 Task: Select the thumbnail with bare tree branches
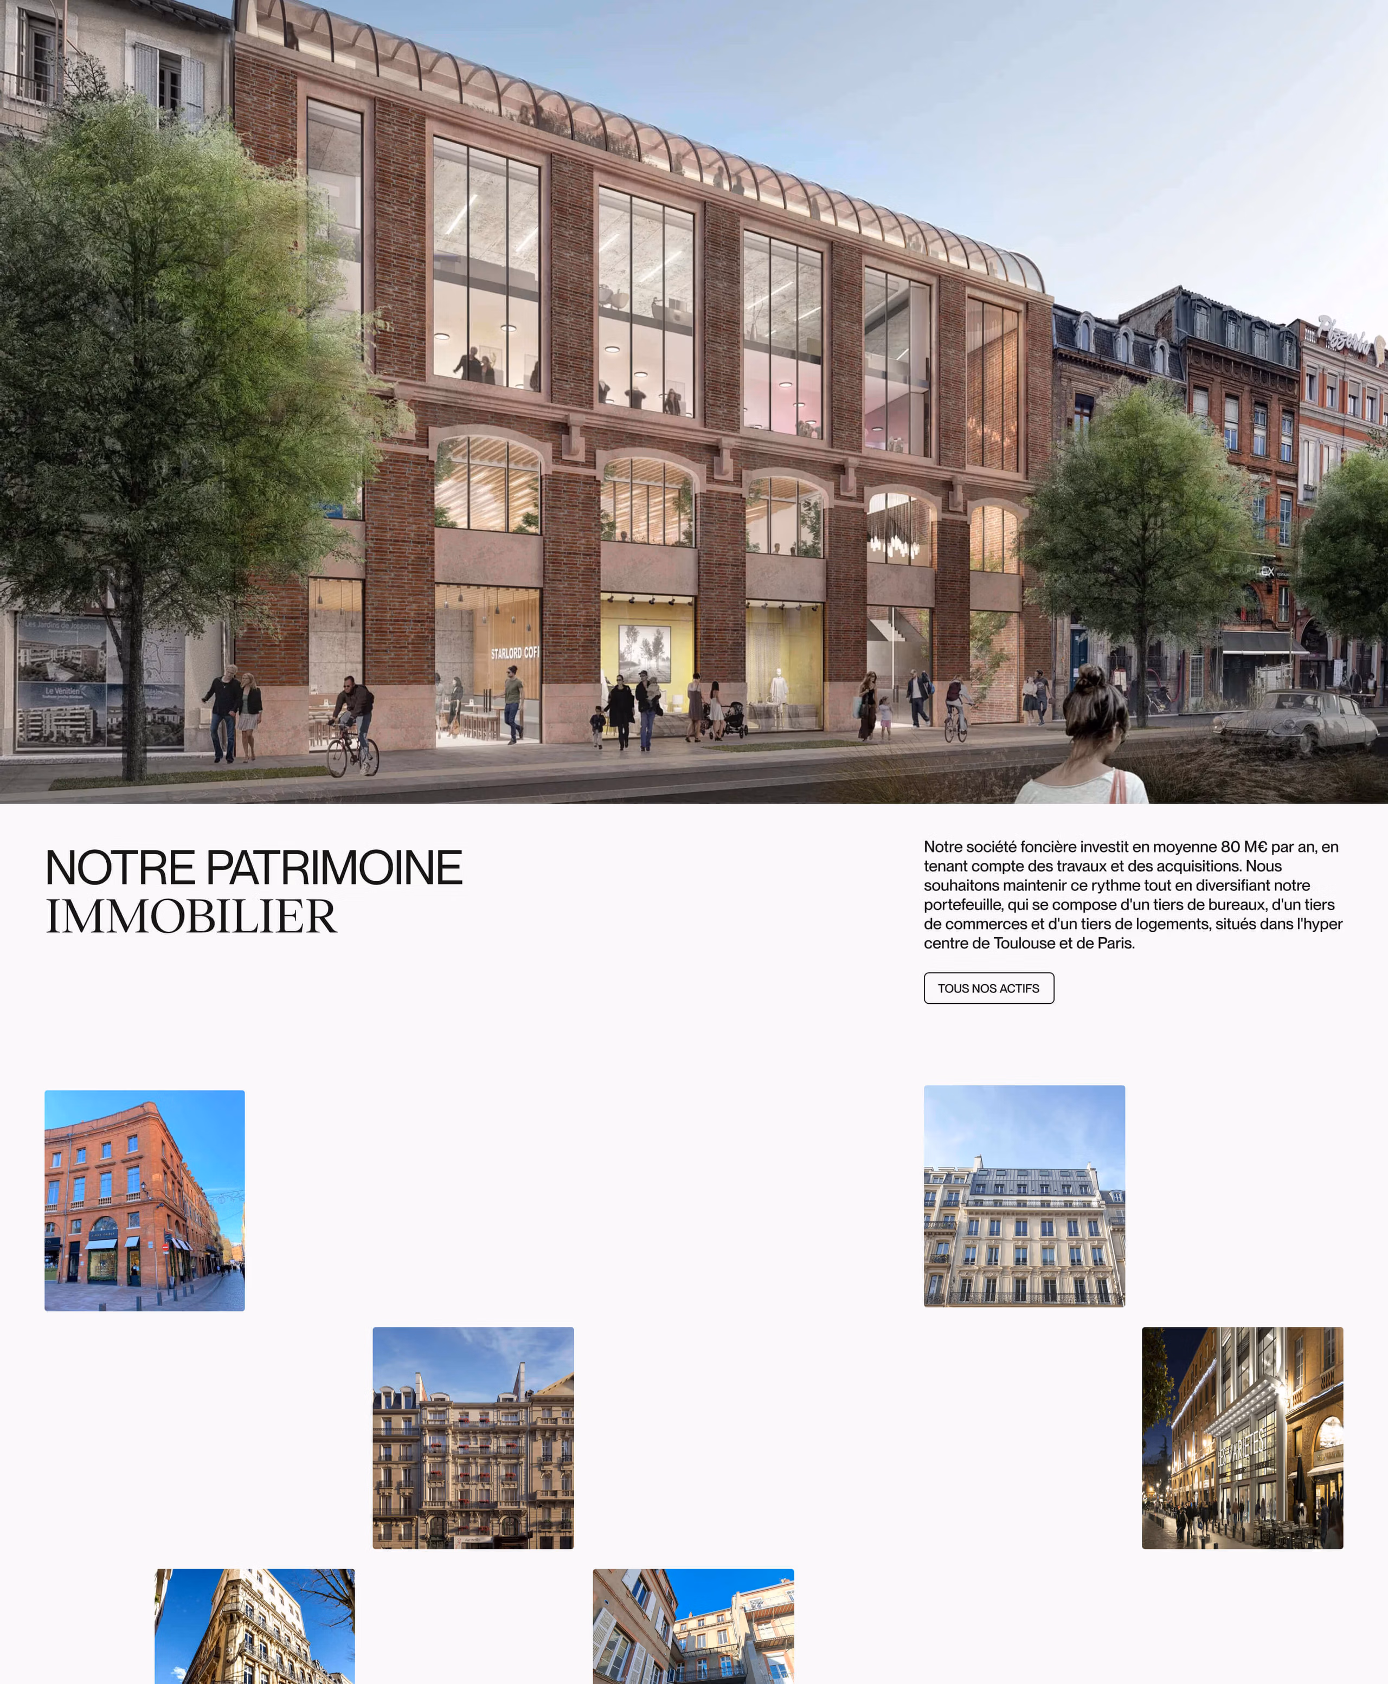point(254,1627)
